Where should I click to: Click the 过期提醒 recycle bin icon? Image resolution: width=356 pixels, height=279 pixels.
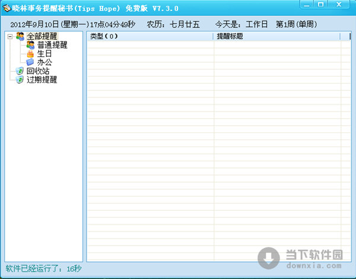coord(20,80)
